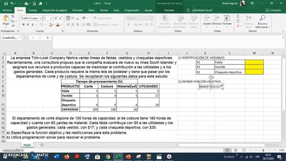Viewport: 286px width, 161px height.
Task: Toggle underline S formatting
Action: tap(33, 25)
